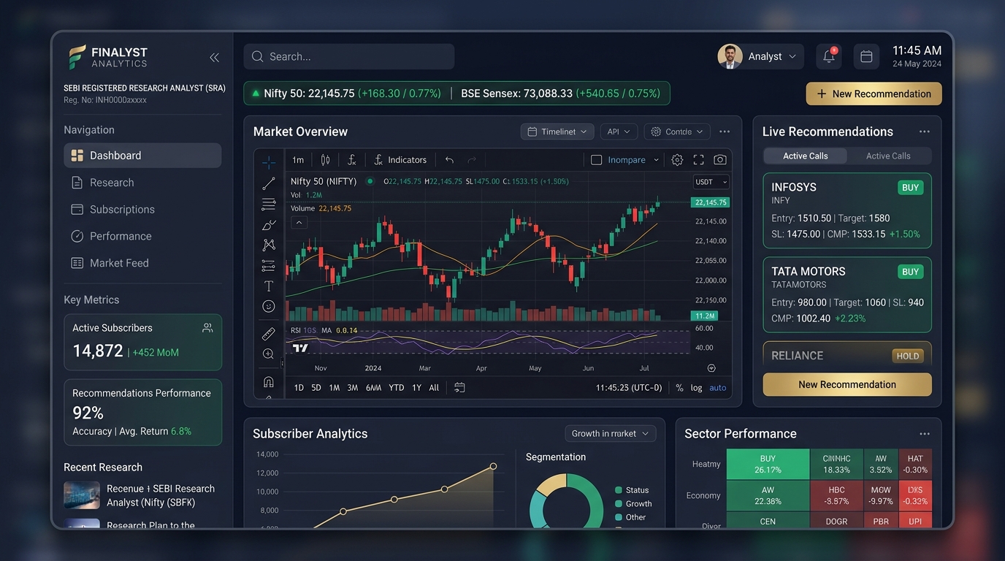This screenshot has width=1005, height=561.
Task: Open Sector Performance more options menu
Action: 925,434
